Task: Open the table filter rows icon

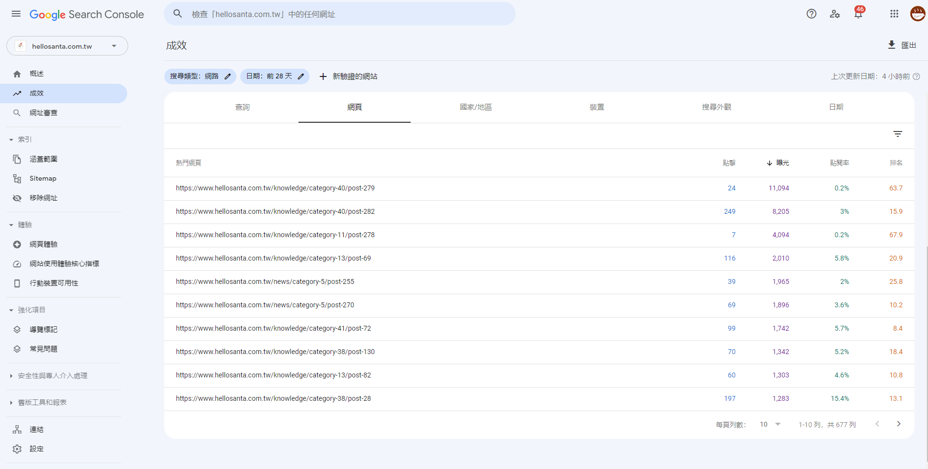Action: tap(898, 134)
